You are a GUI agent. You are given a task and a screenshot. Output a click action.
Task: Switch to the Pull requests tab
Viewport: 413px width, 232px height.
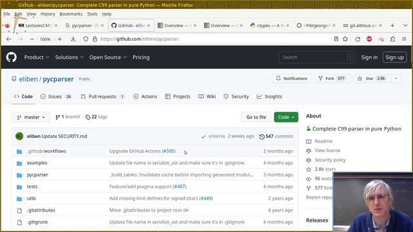pos(103,97)
